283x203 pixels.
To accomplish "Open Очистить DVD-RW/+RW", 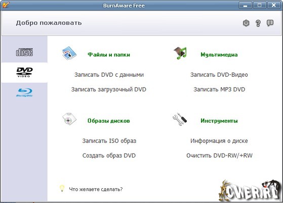I will click(x=220, y=156).
